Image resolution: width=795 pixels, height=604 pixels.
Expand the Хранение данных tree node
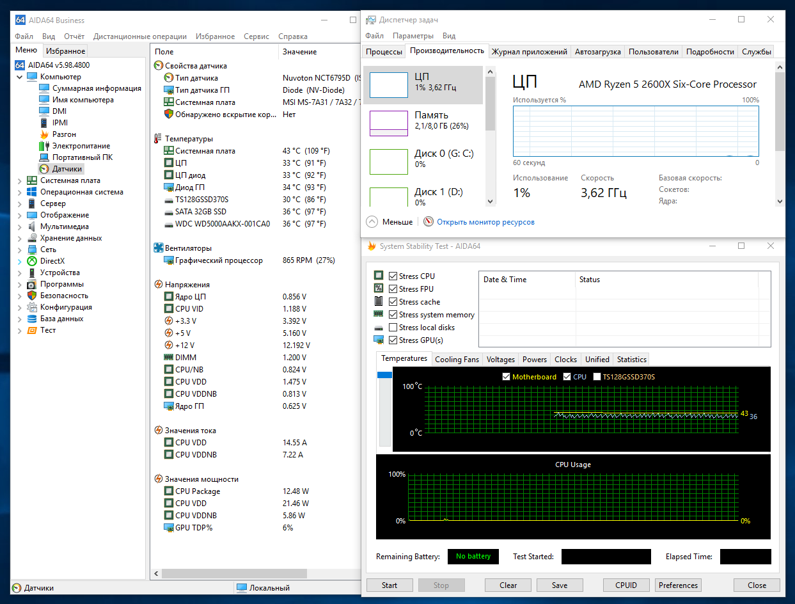click(19, 238)
